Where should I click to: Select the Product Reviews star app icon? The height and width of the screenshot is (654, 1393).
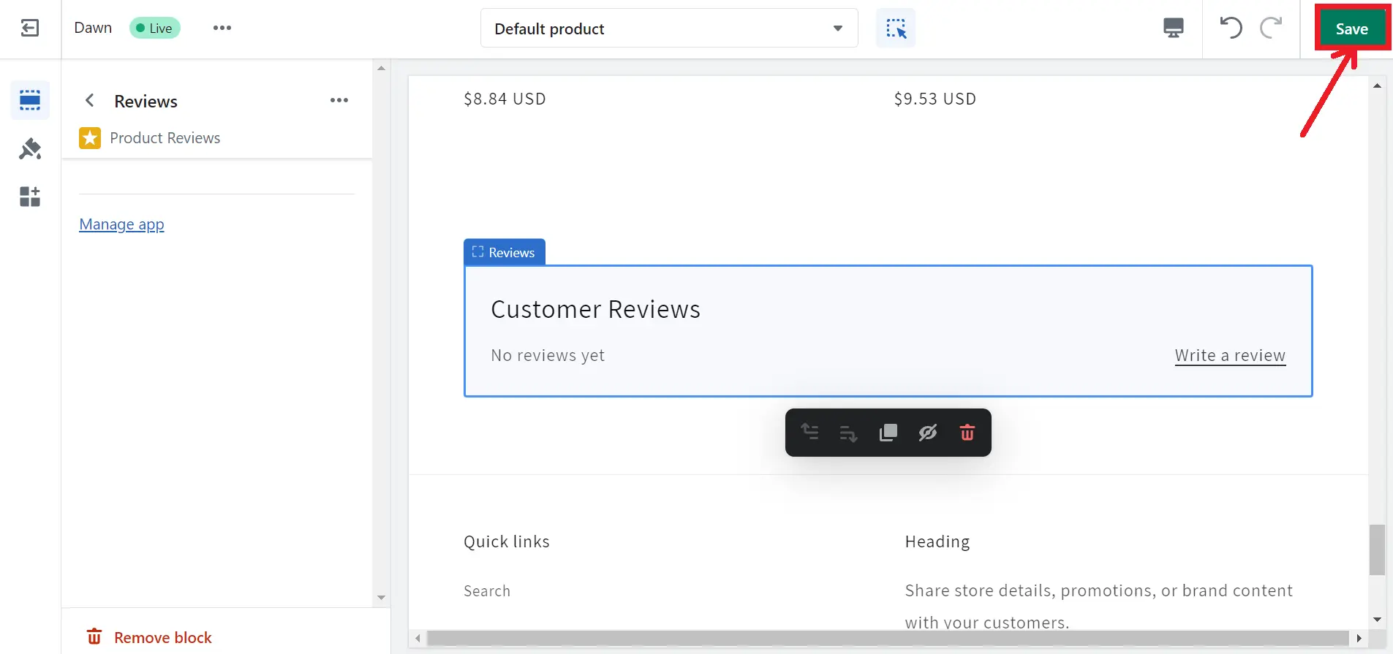[90, 137]
